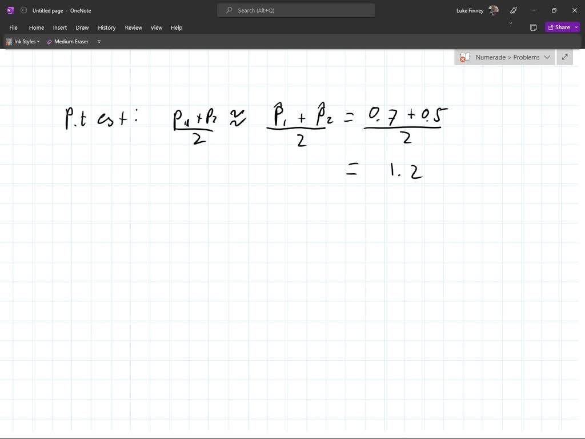Screen dimensions: 585x439
Task: Click the Ink Styles pens icon
Action: (9, 41)
